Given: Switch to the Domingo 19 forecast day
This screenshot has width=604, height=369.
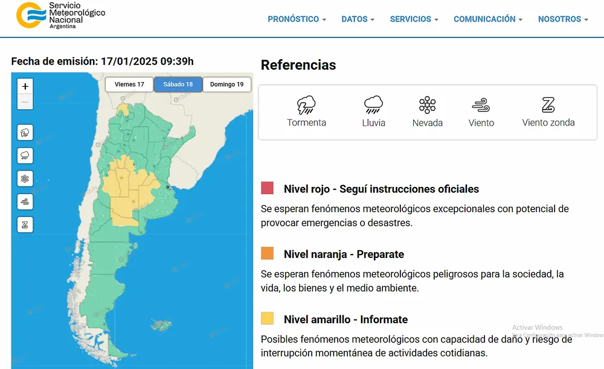Looking at the screenshot, I should click(226, 84).
